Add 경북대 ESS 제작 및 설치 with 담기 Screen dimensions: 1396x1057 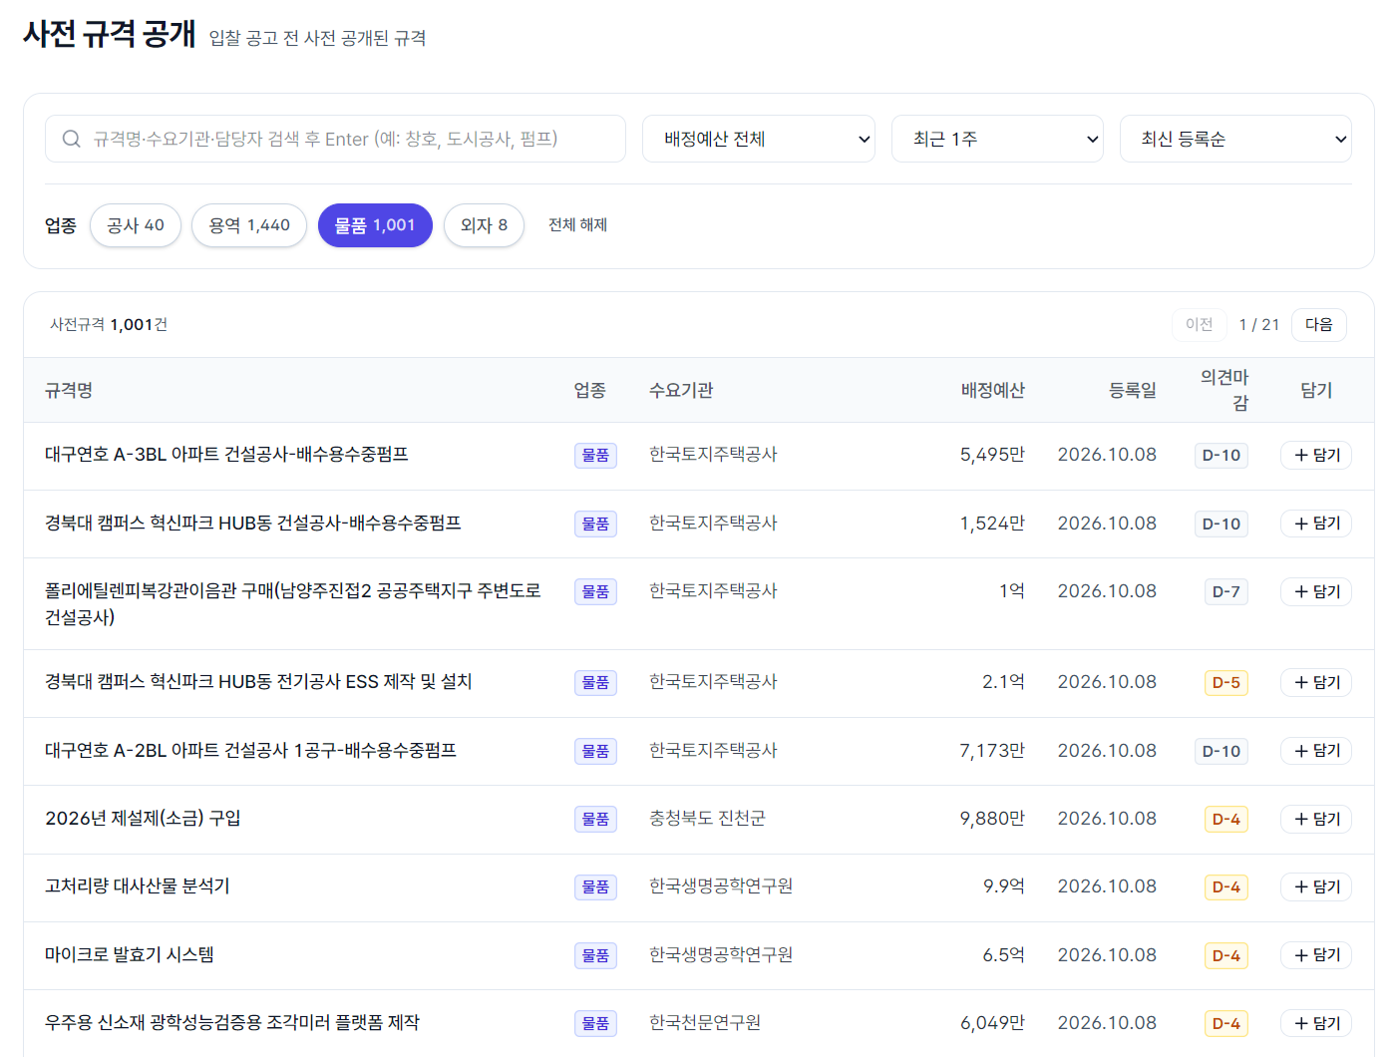1316,683
